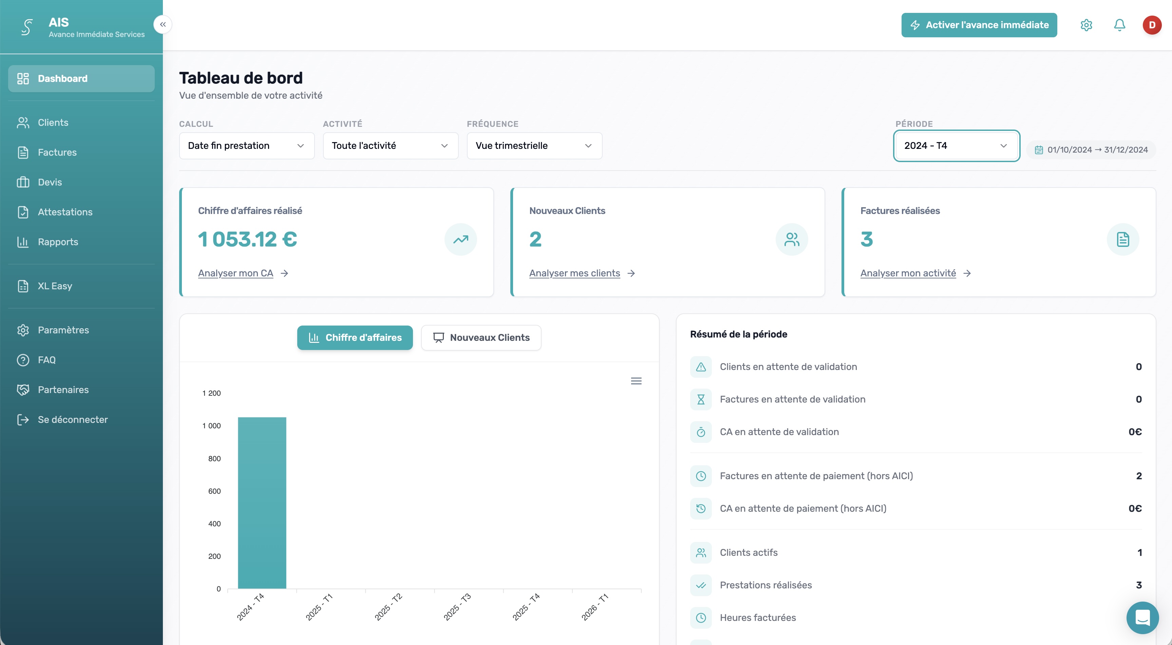
Task: Click the date range 01/10/2024 → 31/12/2024 badge
Action: point(1092,150)
